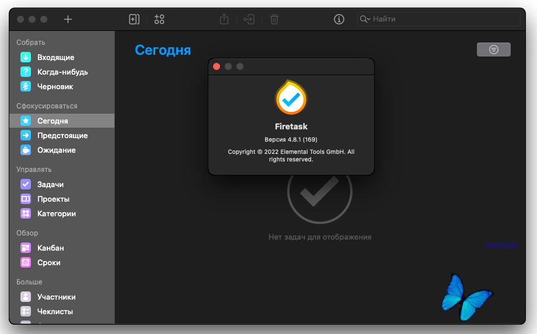Click the Обзор section header
Viewport: 537px width, 334px height.
tap(27, 233)
